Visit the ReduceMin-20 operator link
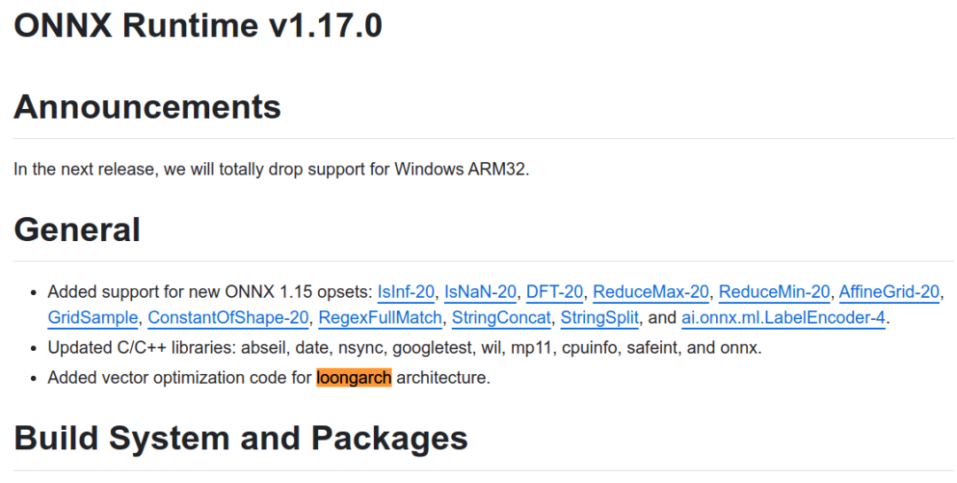This screenshot has height=483, width=957. click(774, 292)
